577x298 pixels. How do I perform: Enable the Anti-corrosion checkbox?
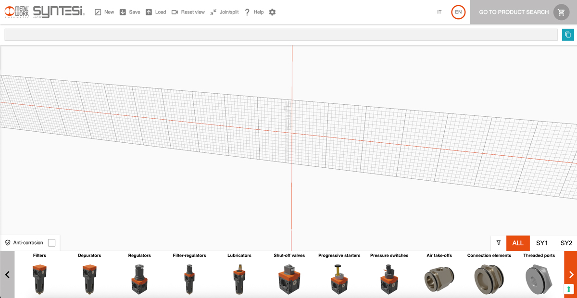[52, 243]
